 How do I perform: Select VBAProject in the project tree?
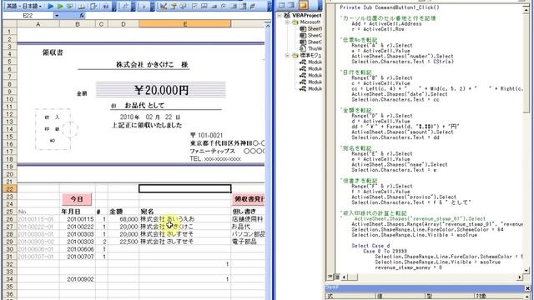(x=306, y=15)
